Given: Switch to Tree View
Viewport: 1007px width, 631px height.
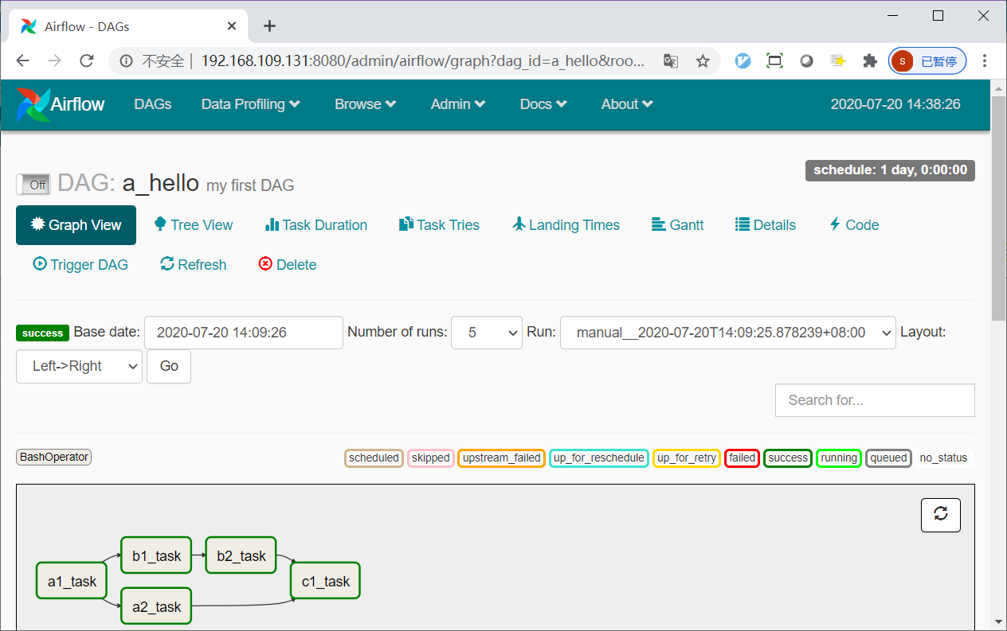Looking at the screenshot, I should click(193, 225).
